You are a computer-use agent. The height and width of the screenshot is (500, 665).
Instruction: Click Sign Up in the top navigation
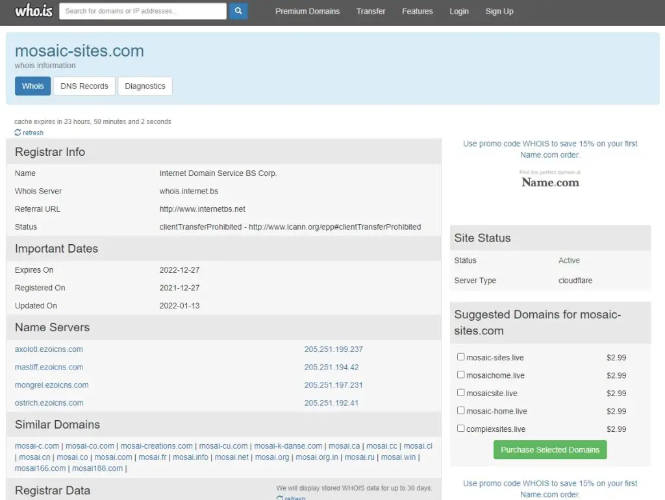pyautogui.click(x=499, y=12)
